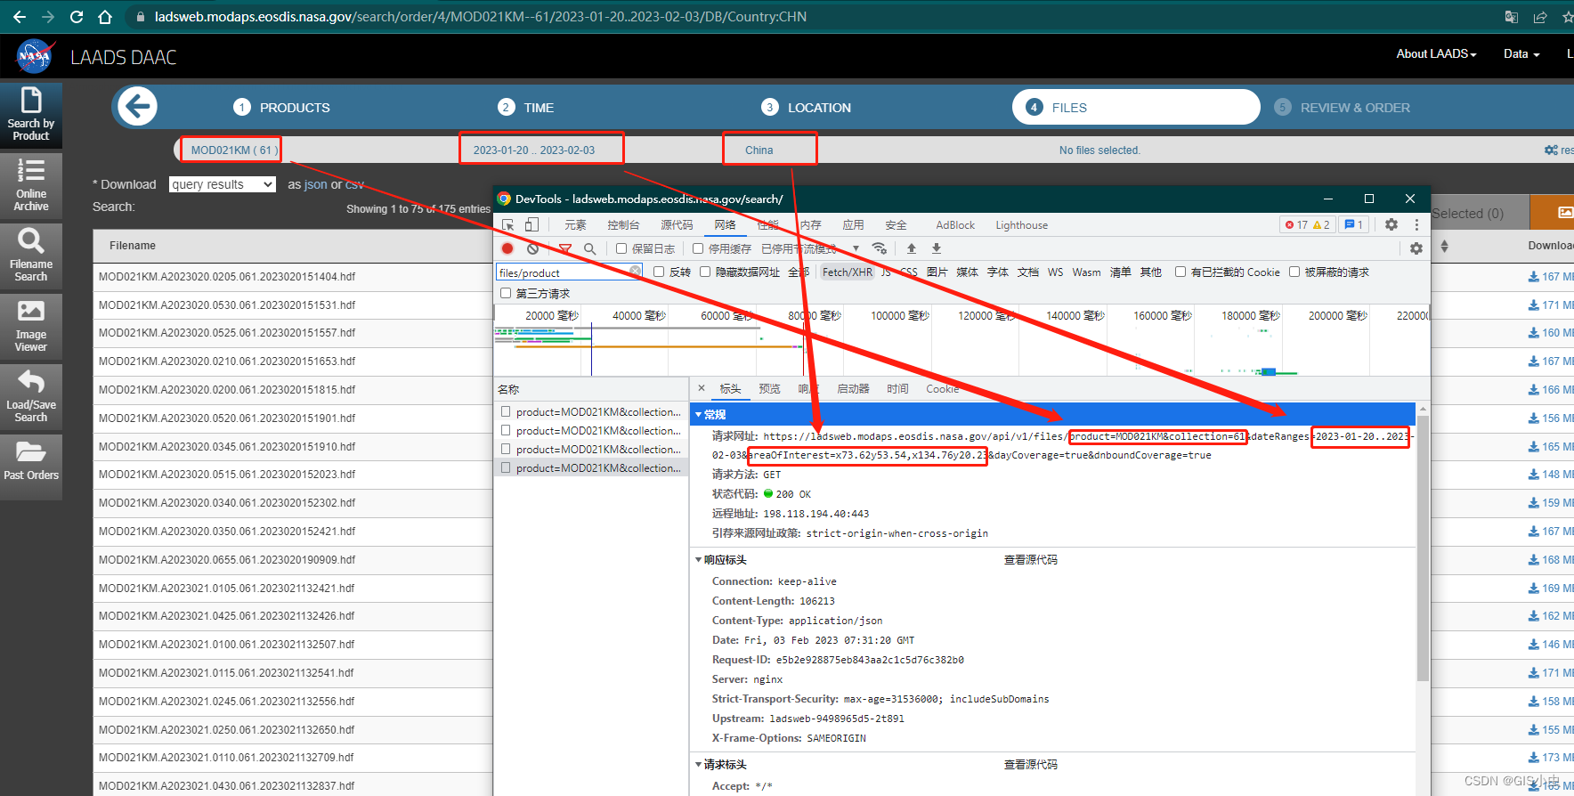Tick the checkbox of the last product=MOD021KM request

click(506, 467)
